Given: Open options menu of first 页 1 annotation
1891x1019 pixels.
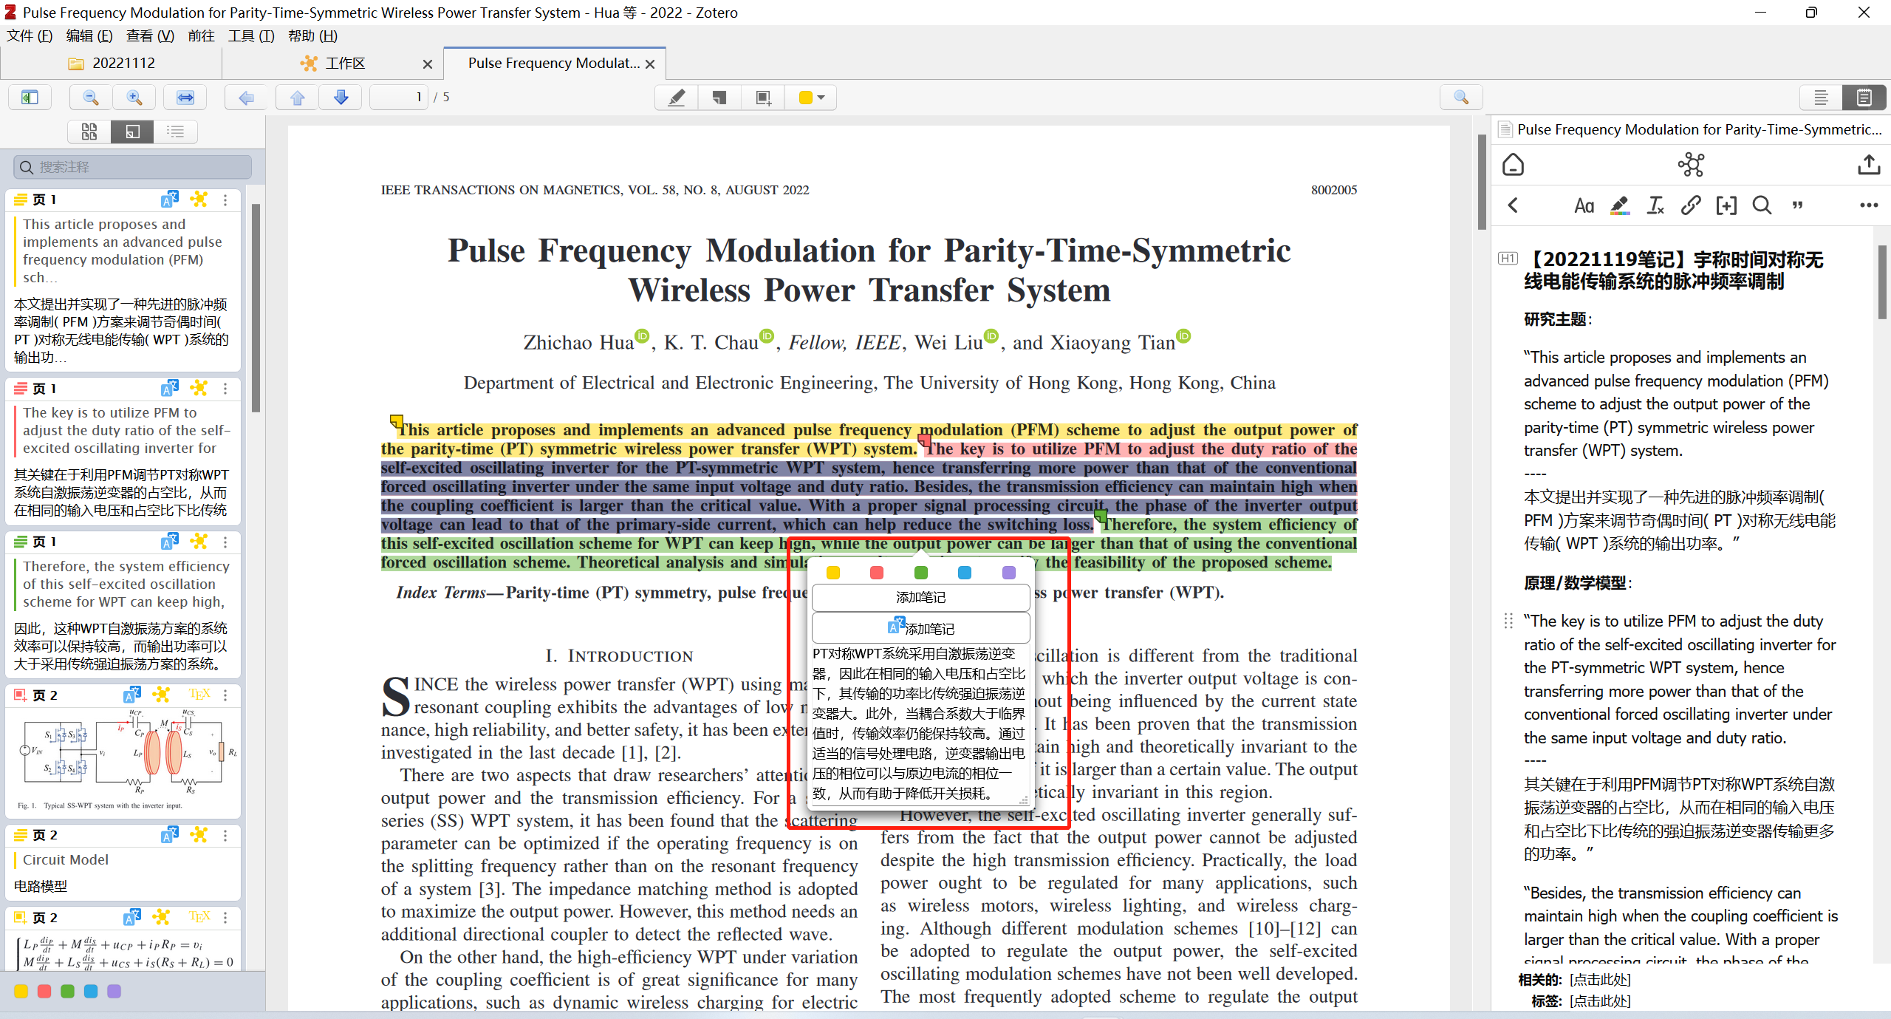Looking at the screenshot, I should [225, 200].
